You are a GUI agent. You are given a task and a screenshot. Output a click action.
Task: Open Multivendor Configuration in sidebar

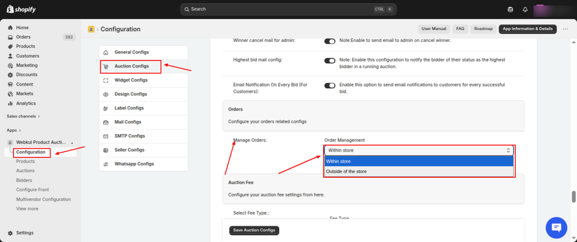point(43,200)
